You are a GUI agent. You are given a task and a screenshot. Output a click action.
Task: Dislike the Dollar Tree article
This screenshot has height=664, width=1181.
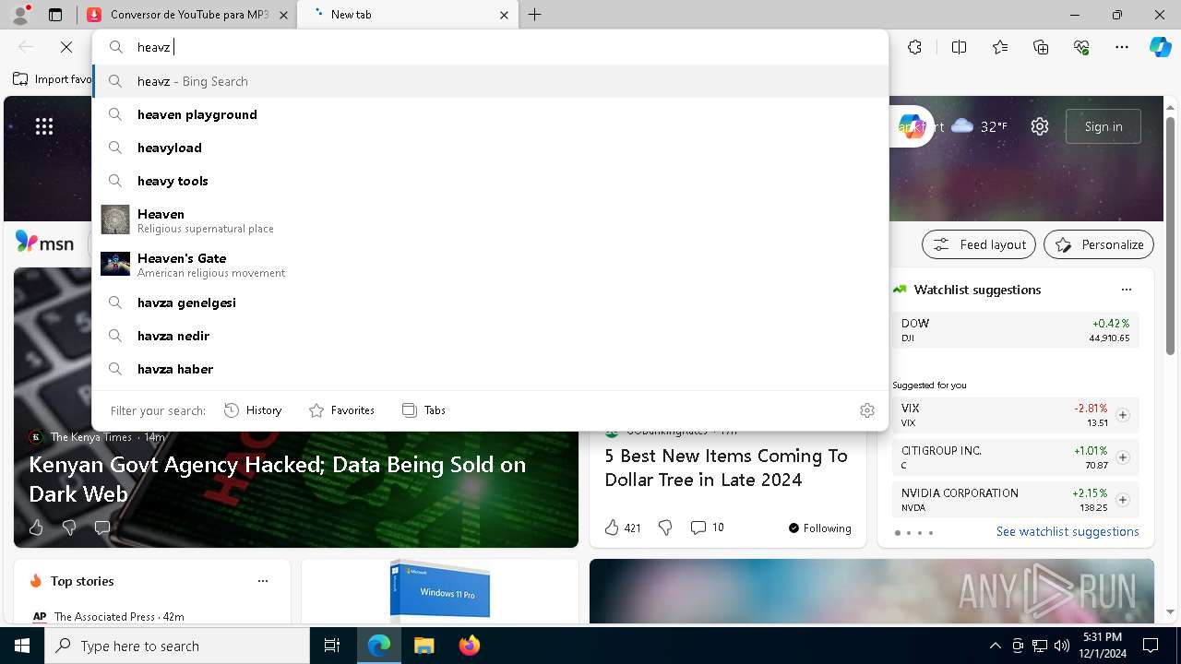point(665,528)
